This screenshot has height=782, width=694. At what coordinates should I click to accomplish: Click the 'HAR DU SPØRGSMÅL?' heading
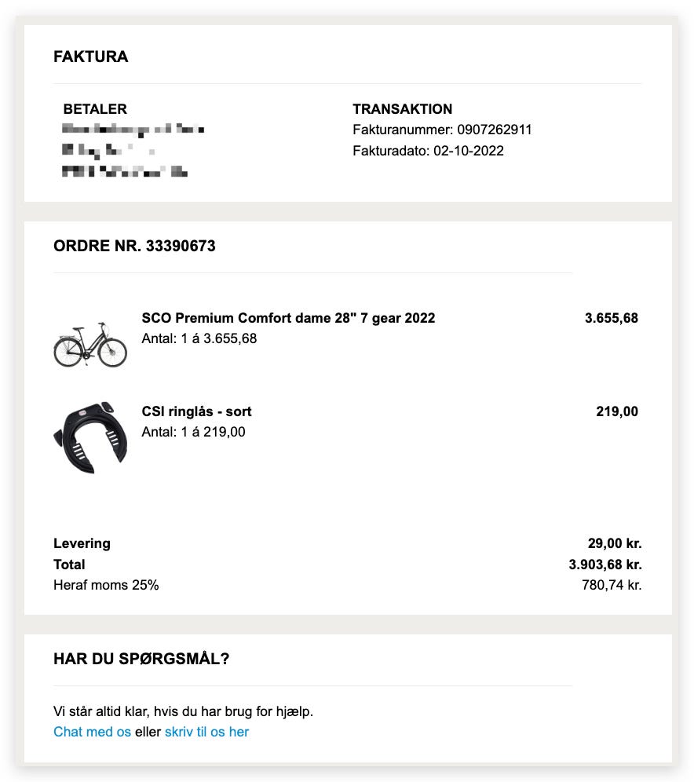pos(141,659)
